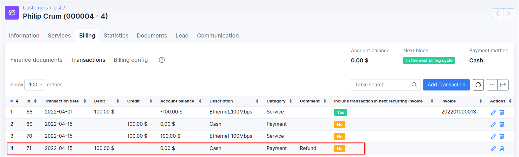Edit transaction 70 with pencil icon
Screen dimensions: 519x157
pyautogui.click(x=493, y=136)
